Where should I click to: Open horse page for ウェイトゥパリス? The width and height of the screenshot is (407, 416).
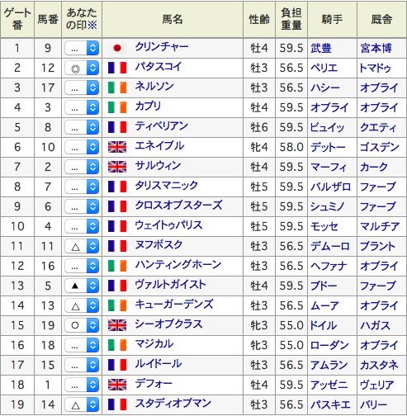(x=168, y=225)
